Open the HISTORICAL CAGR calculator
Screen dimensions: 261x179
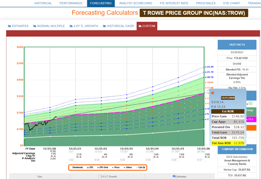118,26
